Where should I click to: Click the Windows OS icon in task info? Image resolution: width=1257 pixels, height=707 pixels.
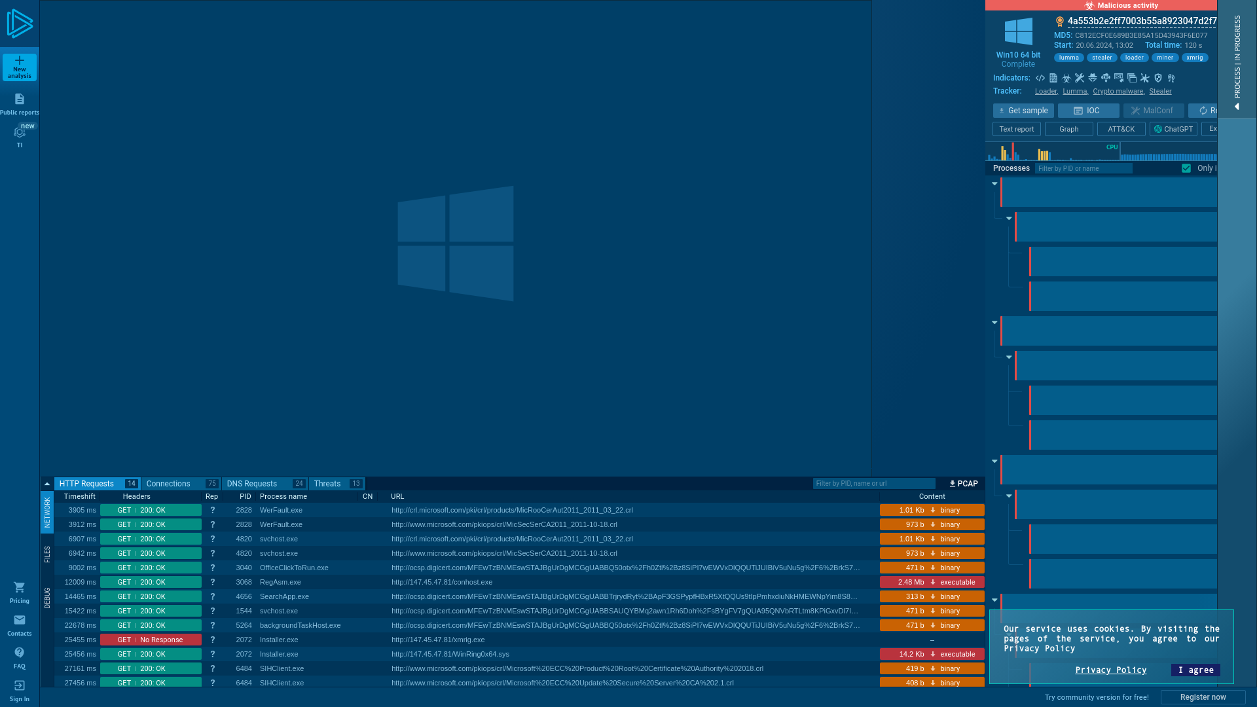coord(1018,31)
